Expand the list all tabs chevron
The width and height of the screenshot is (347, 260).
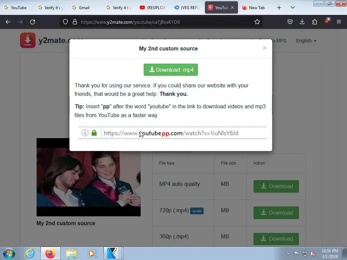292,8
